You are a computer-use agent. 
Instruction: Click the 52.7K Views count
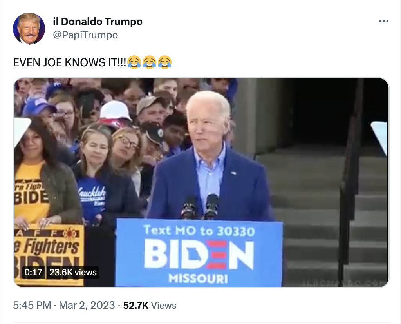(x=150, y=305)
